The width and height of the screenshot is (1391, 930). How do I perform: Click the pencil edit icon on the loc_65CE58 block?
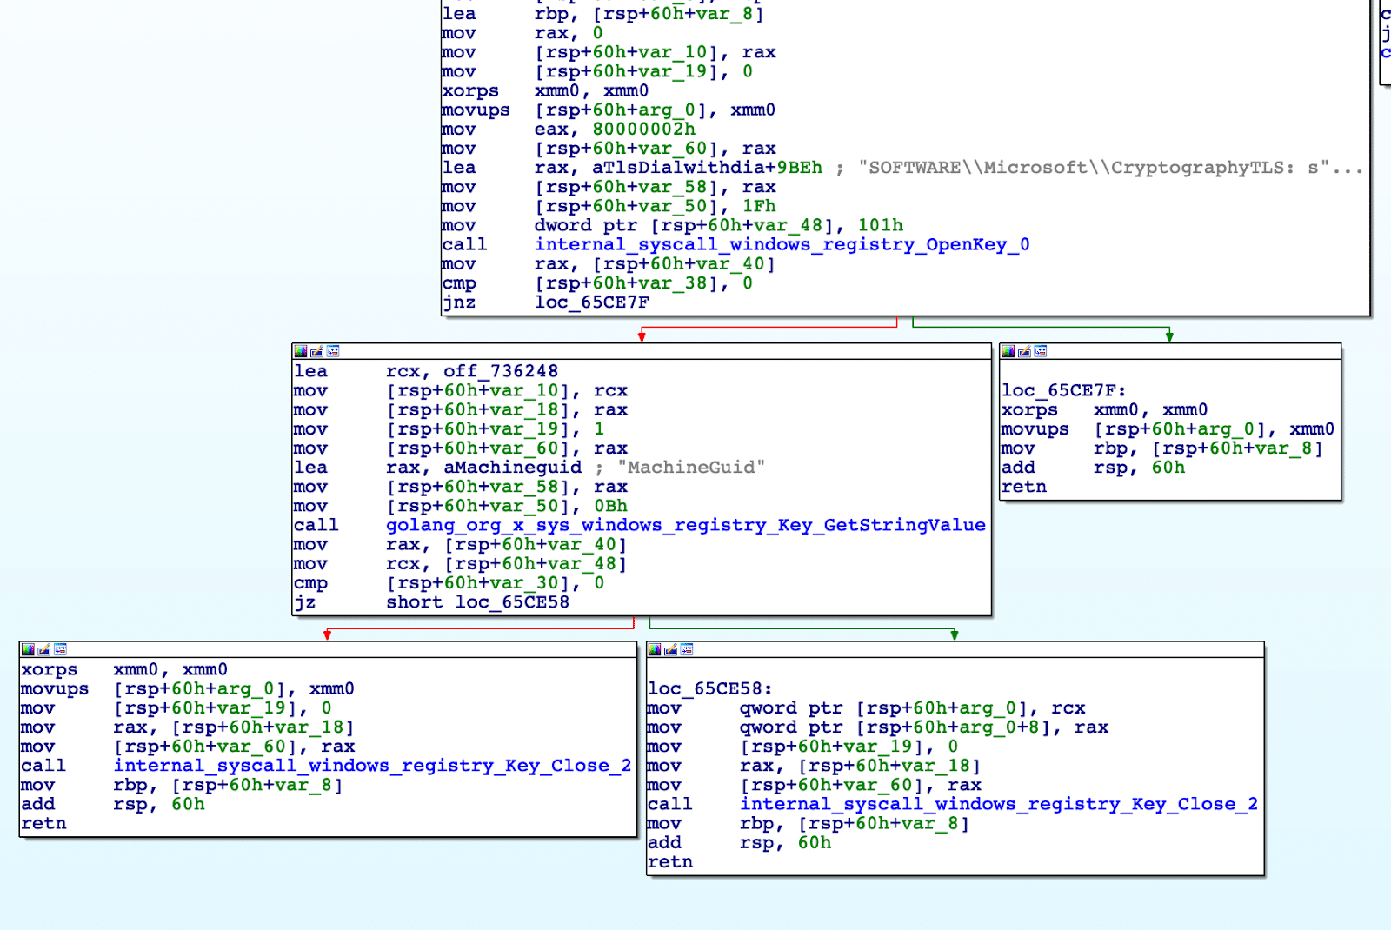point(670,649)
